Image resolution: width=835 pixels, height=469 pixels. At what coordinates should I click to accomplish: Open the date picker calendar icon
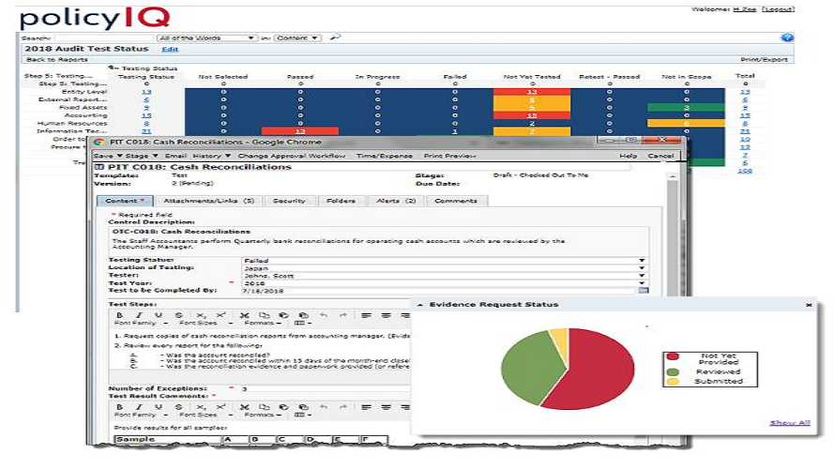[643, 291]
